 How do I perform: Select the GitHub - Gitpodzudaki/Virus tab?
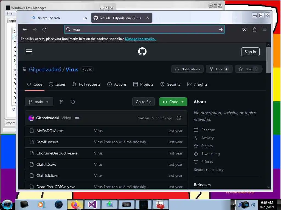pos(122,18)
